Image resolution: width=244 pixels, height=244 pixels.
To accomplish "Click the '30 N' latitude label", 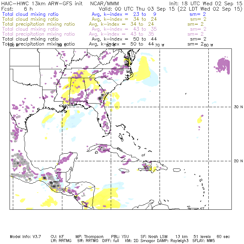I will (x=238, y=107).
